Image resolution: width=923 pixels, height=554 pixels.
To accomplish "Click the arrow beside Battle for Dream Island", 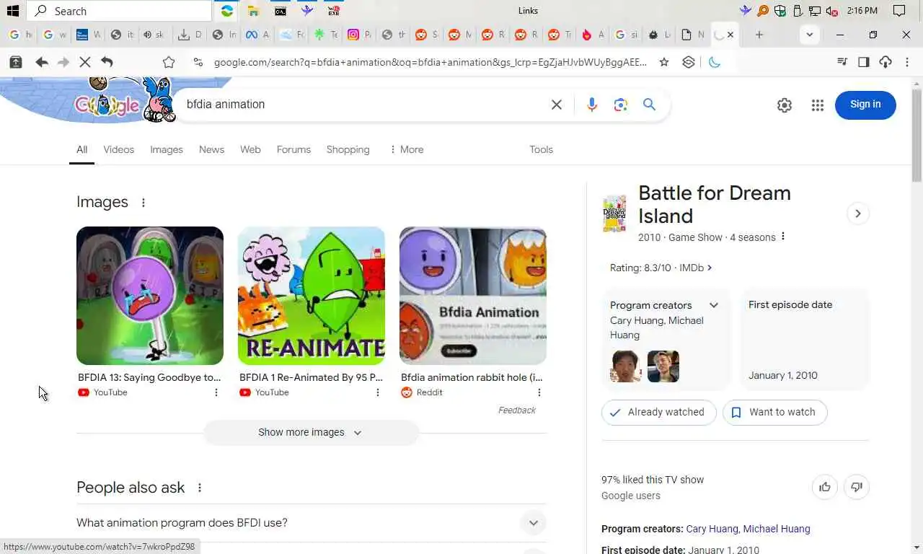I will click(x=857, y=214).
